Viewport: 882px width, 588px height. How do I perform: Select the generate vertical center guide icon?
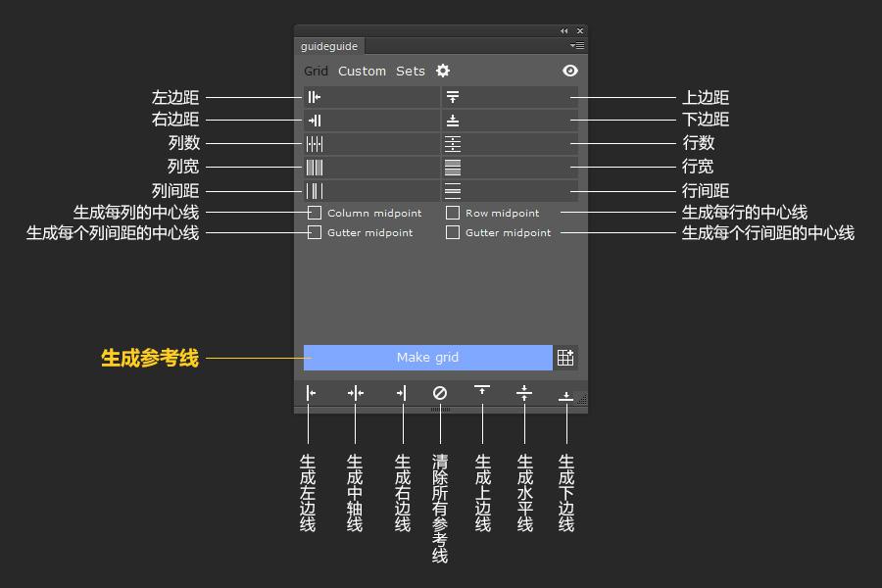(355, 392)
